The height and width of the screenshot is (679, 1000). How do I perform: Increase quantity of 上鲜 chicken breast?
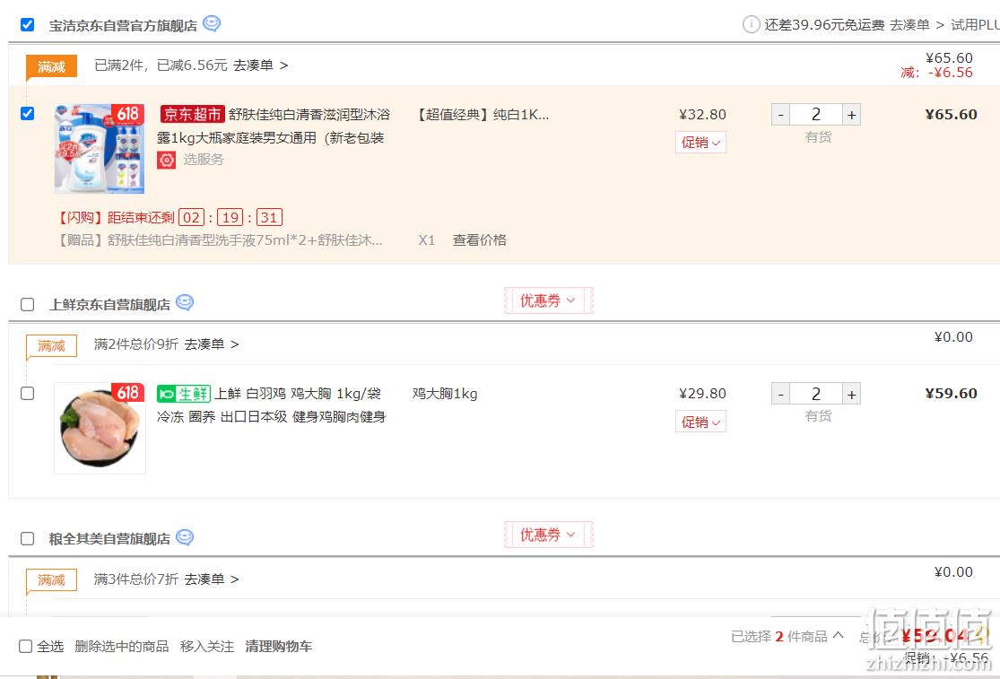851,394
